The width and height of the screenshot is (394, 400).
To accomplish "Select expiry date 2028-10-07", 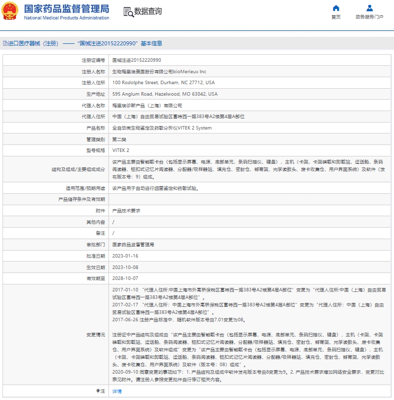I will (125, 278).
